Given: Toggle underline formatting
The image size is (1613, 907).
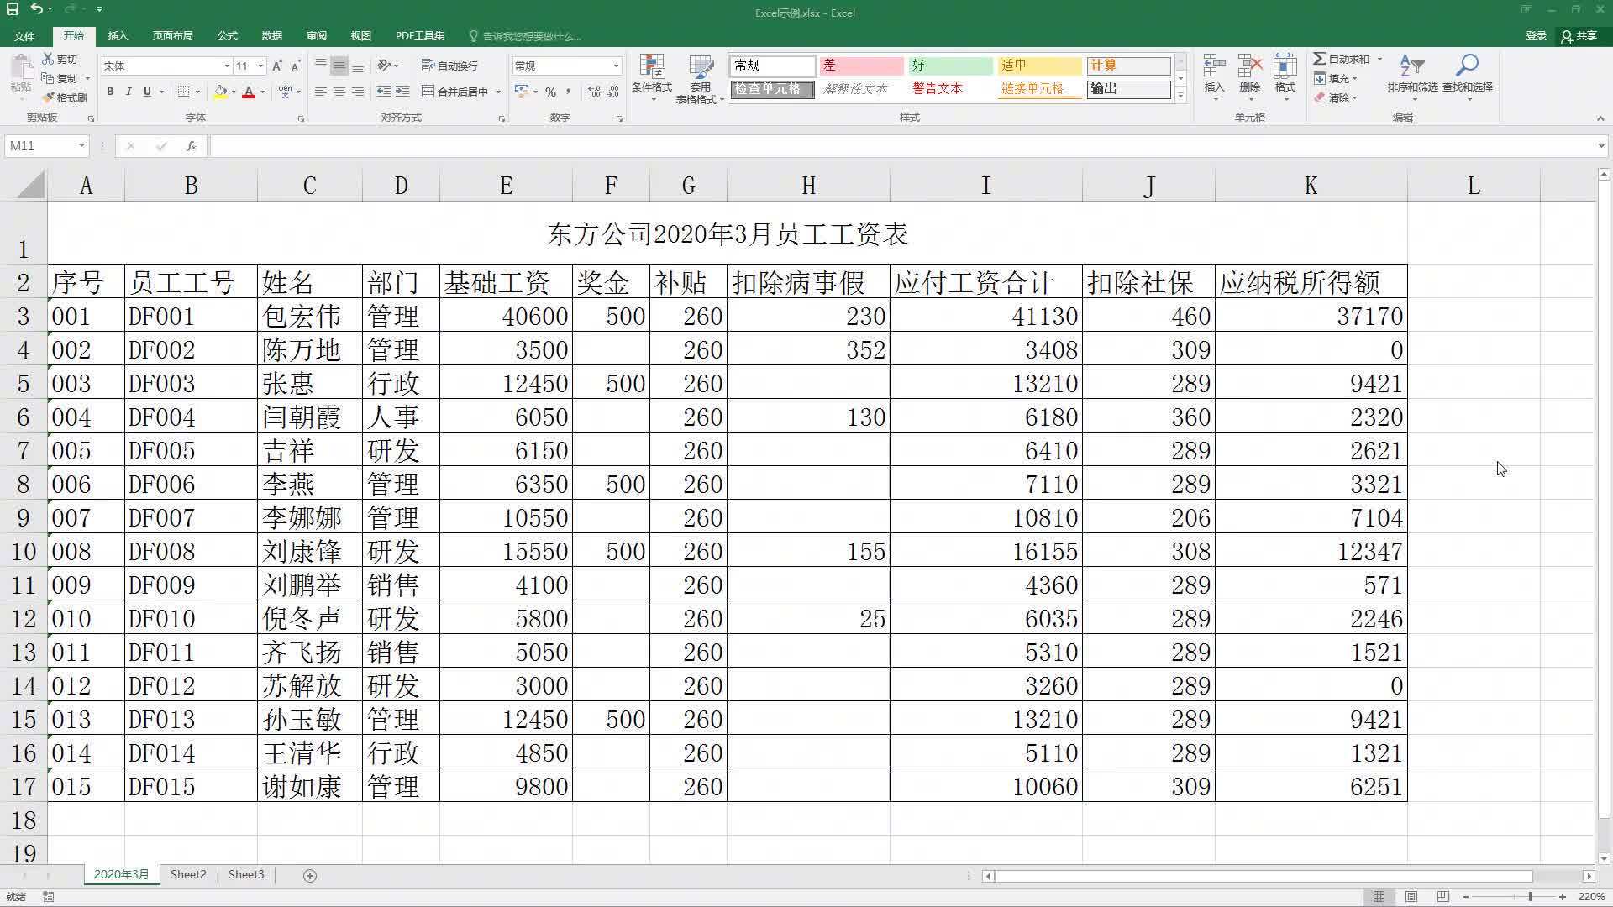Looking at the screenshot, I should 147,92.
